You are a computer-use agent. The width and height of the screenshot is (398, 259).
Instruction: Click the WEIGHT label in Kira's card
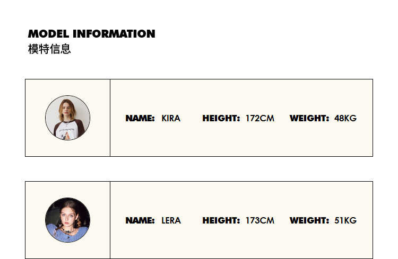click(x=309, y=118)
